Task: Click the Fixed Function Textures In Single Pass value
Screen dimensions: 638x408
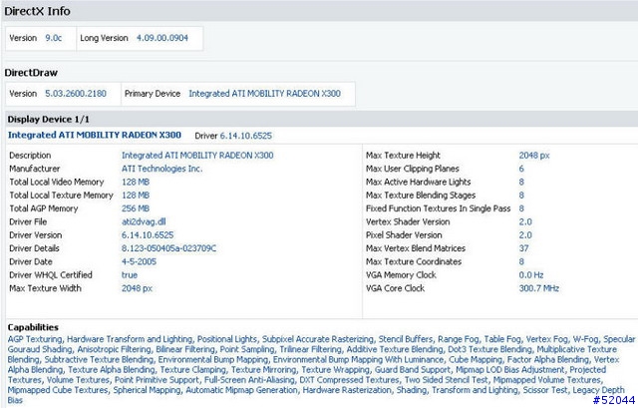Action: tap(521, 208)
